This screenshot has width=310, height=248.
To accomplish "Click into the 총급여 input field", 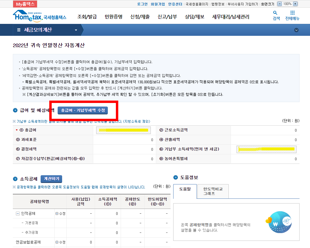I will click(x=123, y=130).
